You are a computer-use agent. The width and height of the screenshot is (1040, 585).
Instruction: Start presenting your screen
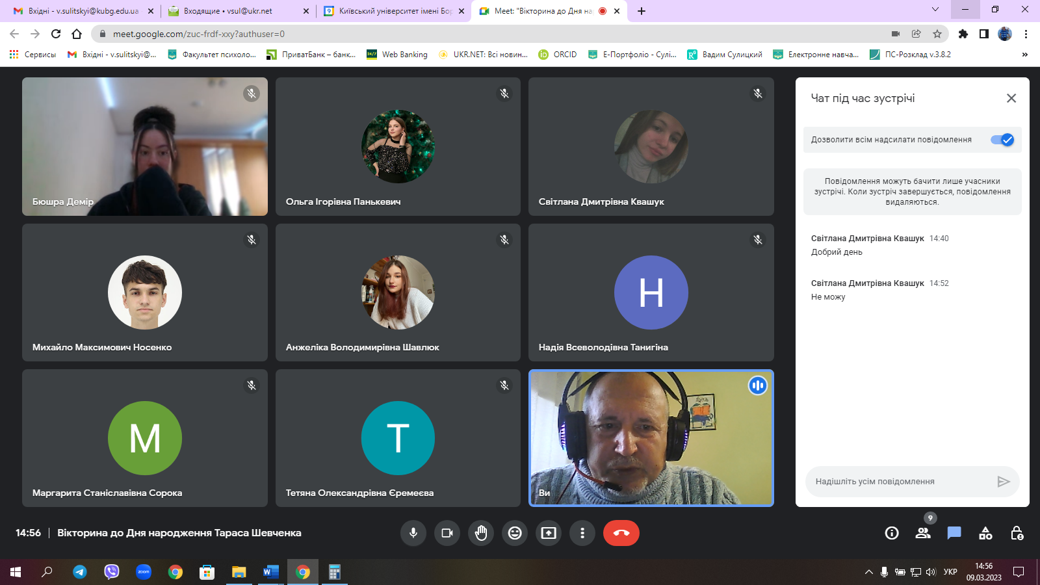click(x=549, y=533)
